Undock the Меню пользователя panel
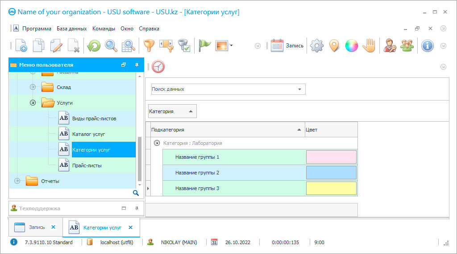The width and height of the screenshot is (457, 254). pos(124,65)
